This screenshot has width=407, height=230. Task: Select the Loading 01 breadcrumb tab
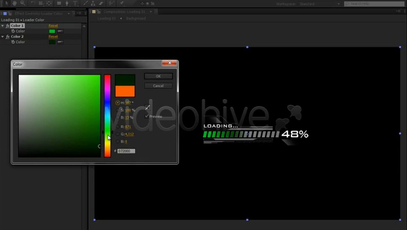[106, 19]
